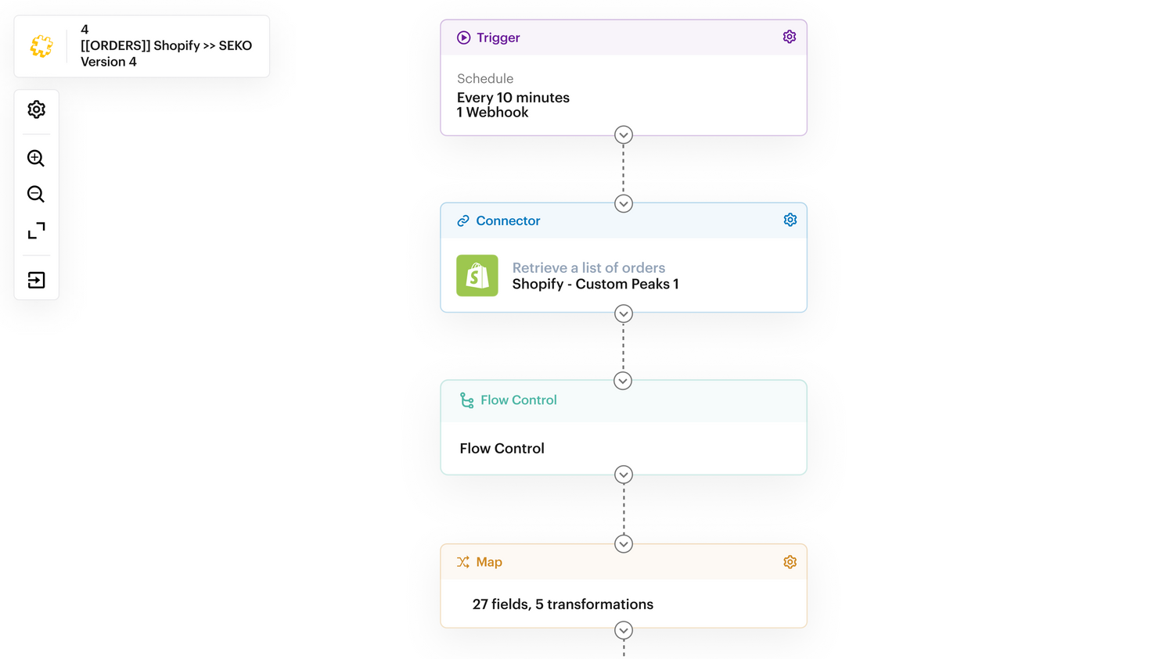Expand the connector below the Trigger step
1173x659 pixels.
[623, 134]
